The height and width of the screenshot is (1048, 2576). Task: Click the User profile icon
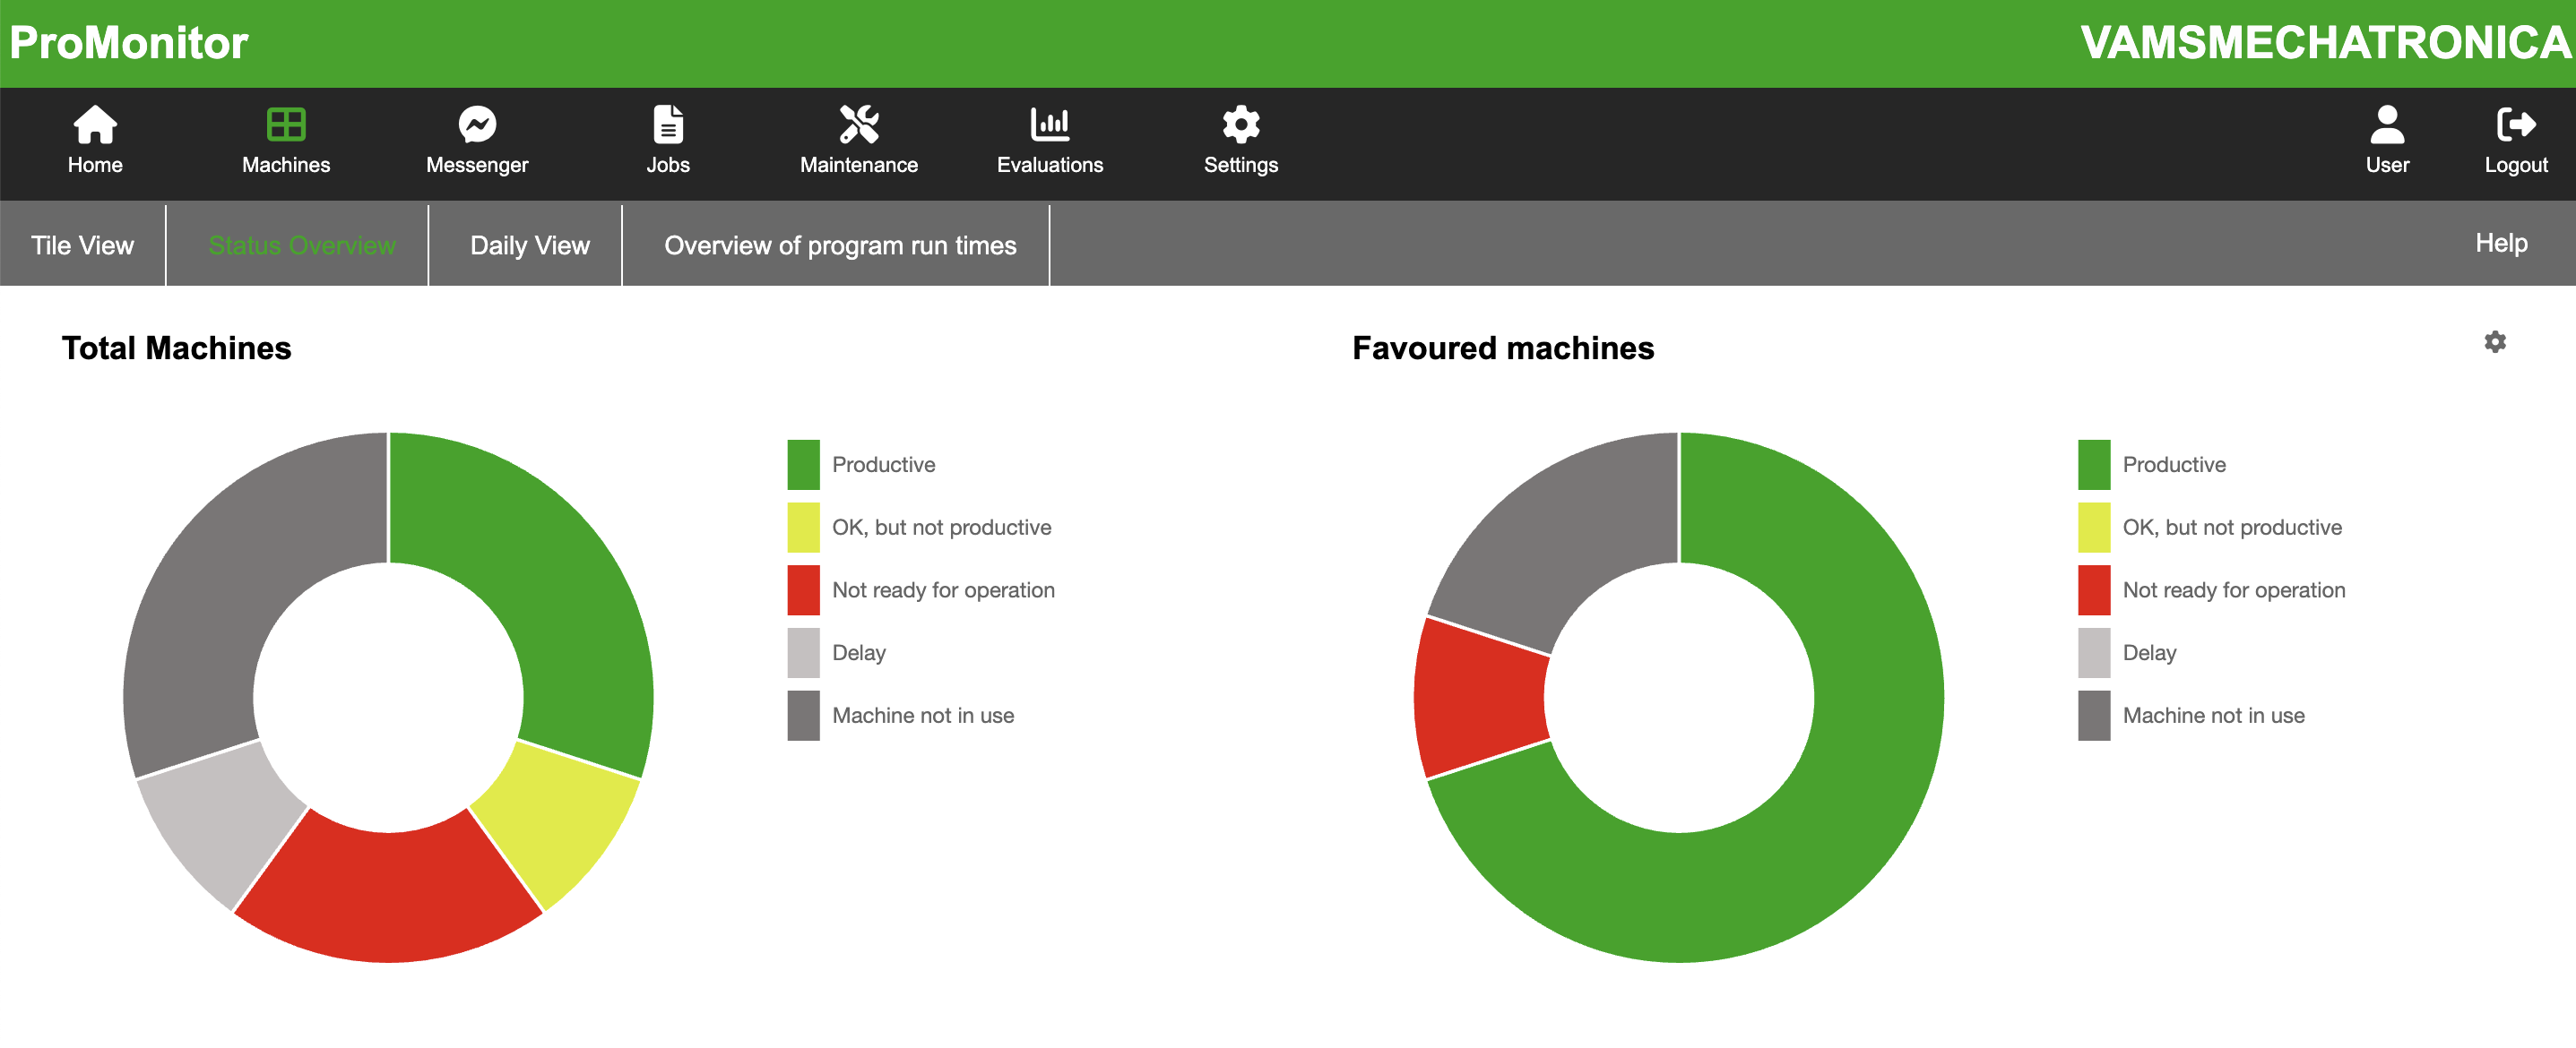coord(2387,125)
